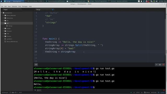167x94 pixels.
Task: Click the cursor position 16:28 indicator
Action: click(x=20, y=92)
